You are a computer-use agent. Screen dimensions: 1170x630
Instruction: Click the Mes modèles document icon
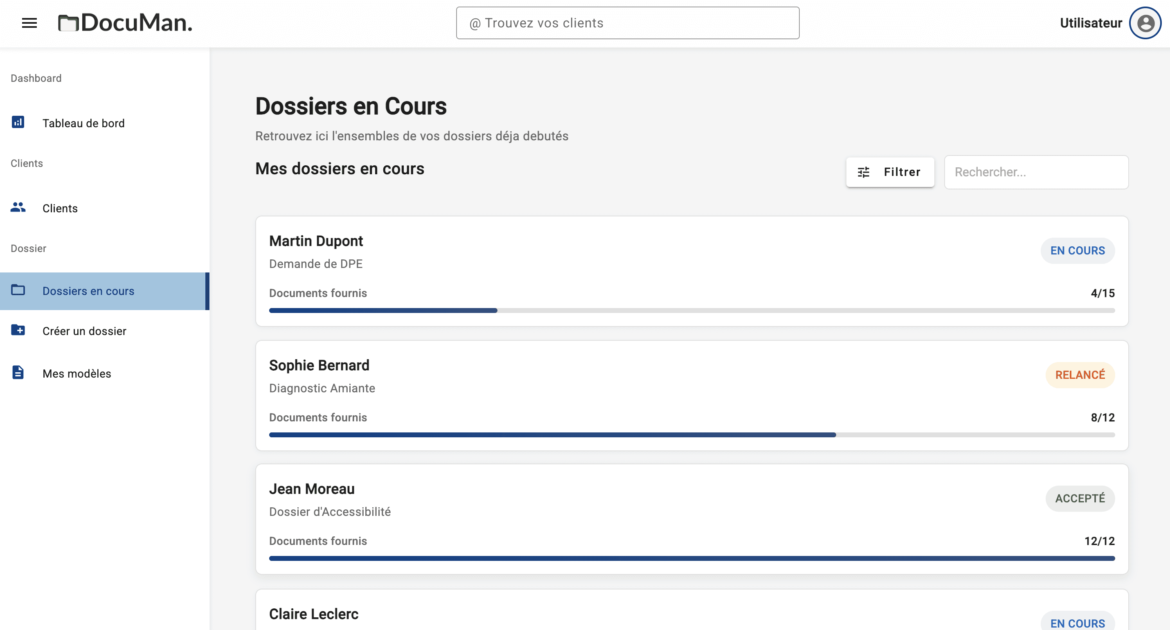[x=18, y=372]
